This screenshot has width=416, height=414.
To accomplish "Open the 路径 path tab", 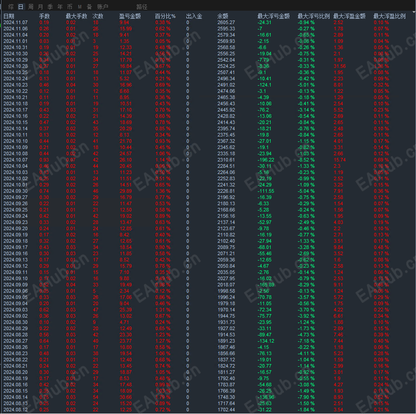I will pos(142,7).
